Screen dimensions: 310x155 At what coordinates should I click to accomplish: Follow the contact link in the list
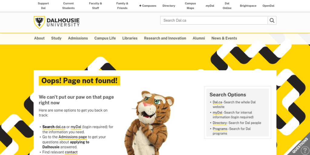(71, 152)
